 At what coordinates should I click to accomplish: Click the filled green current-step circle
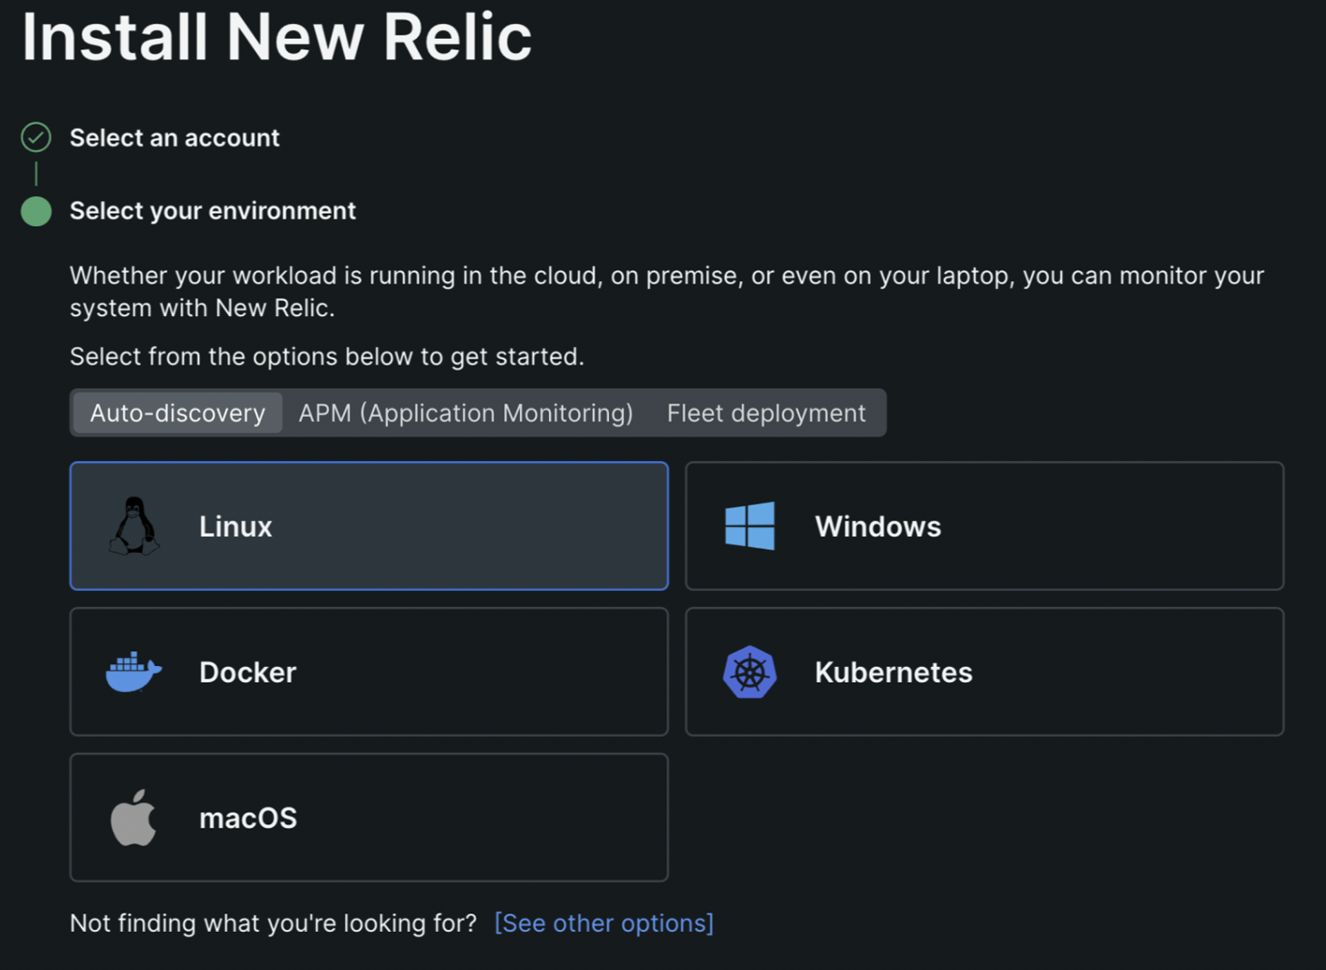(36, 211)
